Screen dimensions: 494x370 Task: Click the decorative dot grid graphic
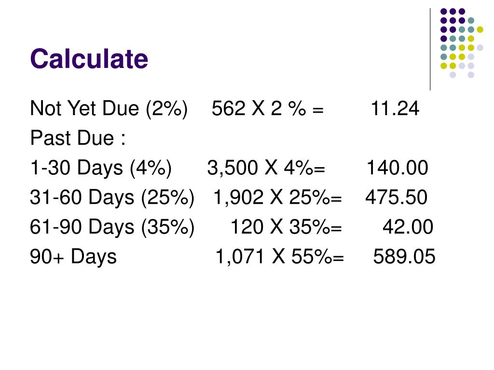(x=462, y=43)
